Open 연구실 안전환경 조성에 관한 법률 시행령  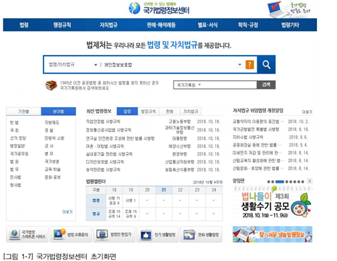[x=120, y=139]
